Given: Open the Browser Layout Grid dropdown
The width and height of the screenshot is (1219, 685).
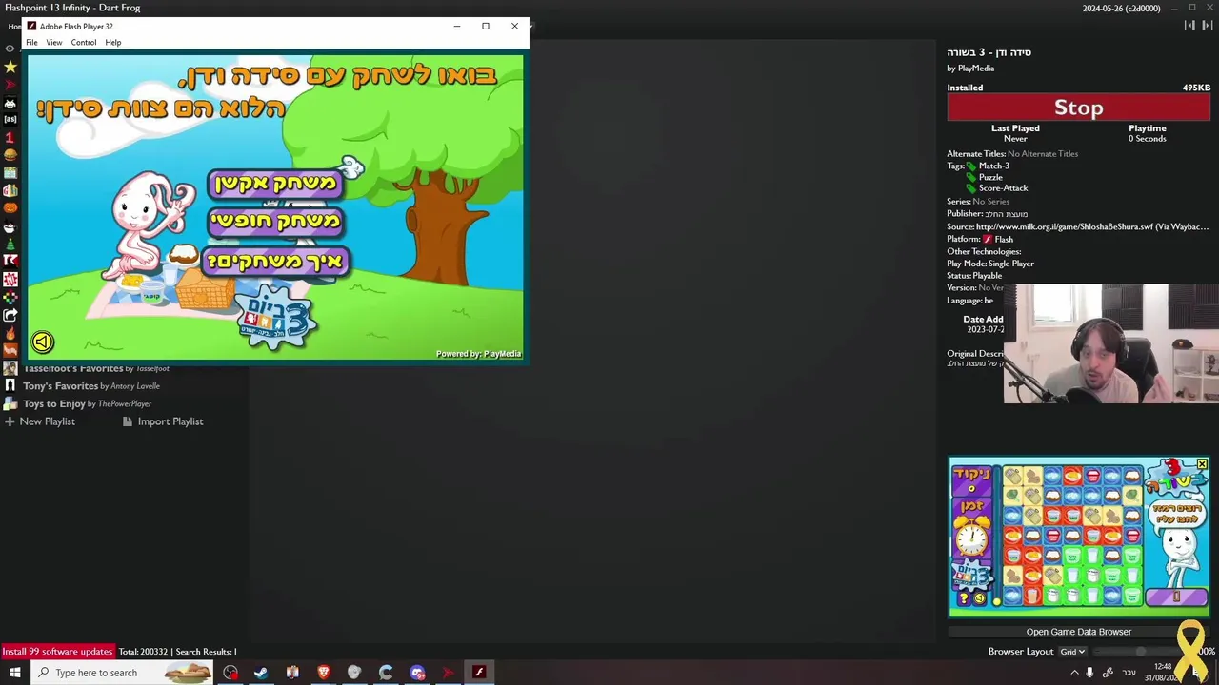Looking at the screenshot, I should click(1072, 652).
